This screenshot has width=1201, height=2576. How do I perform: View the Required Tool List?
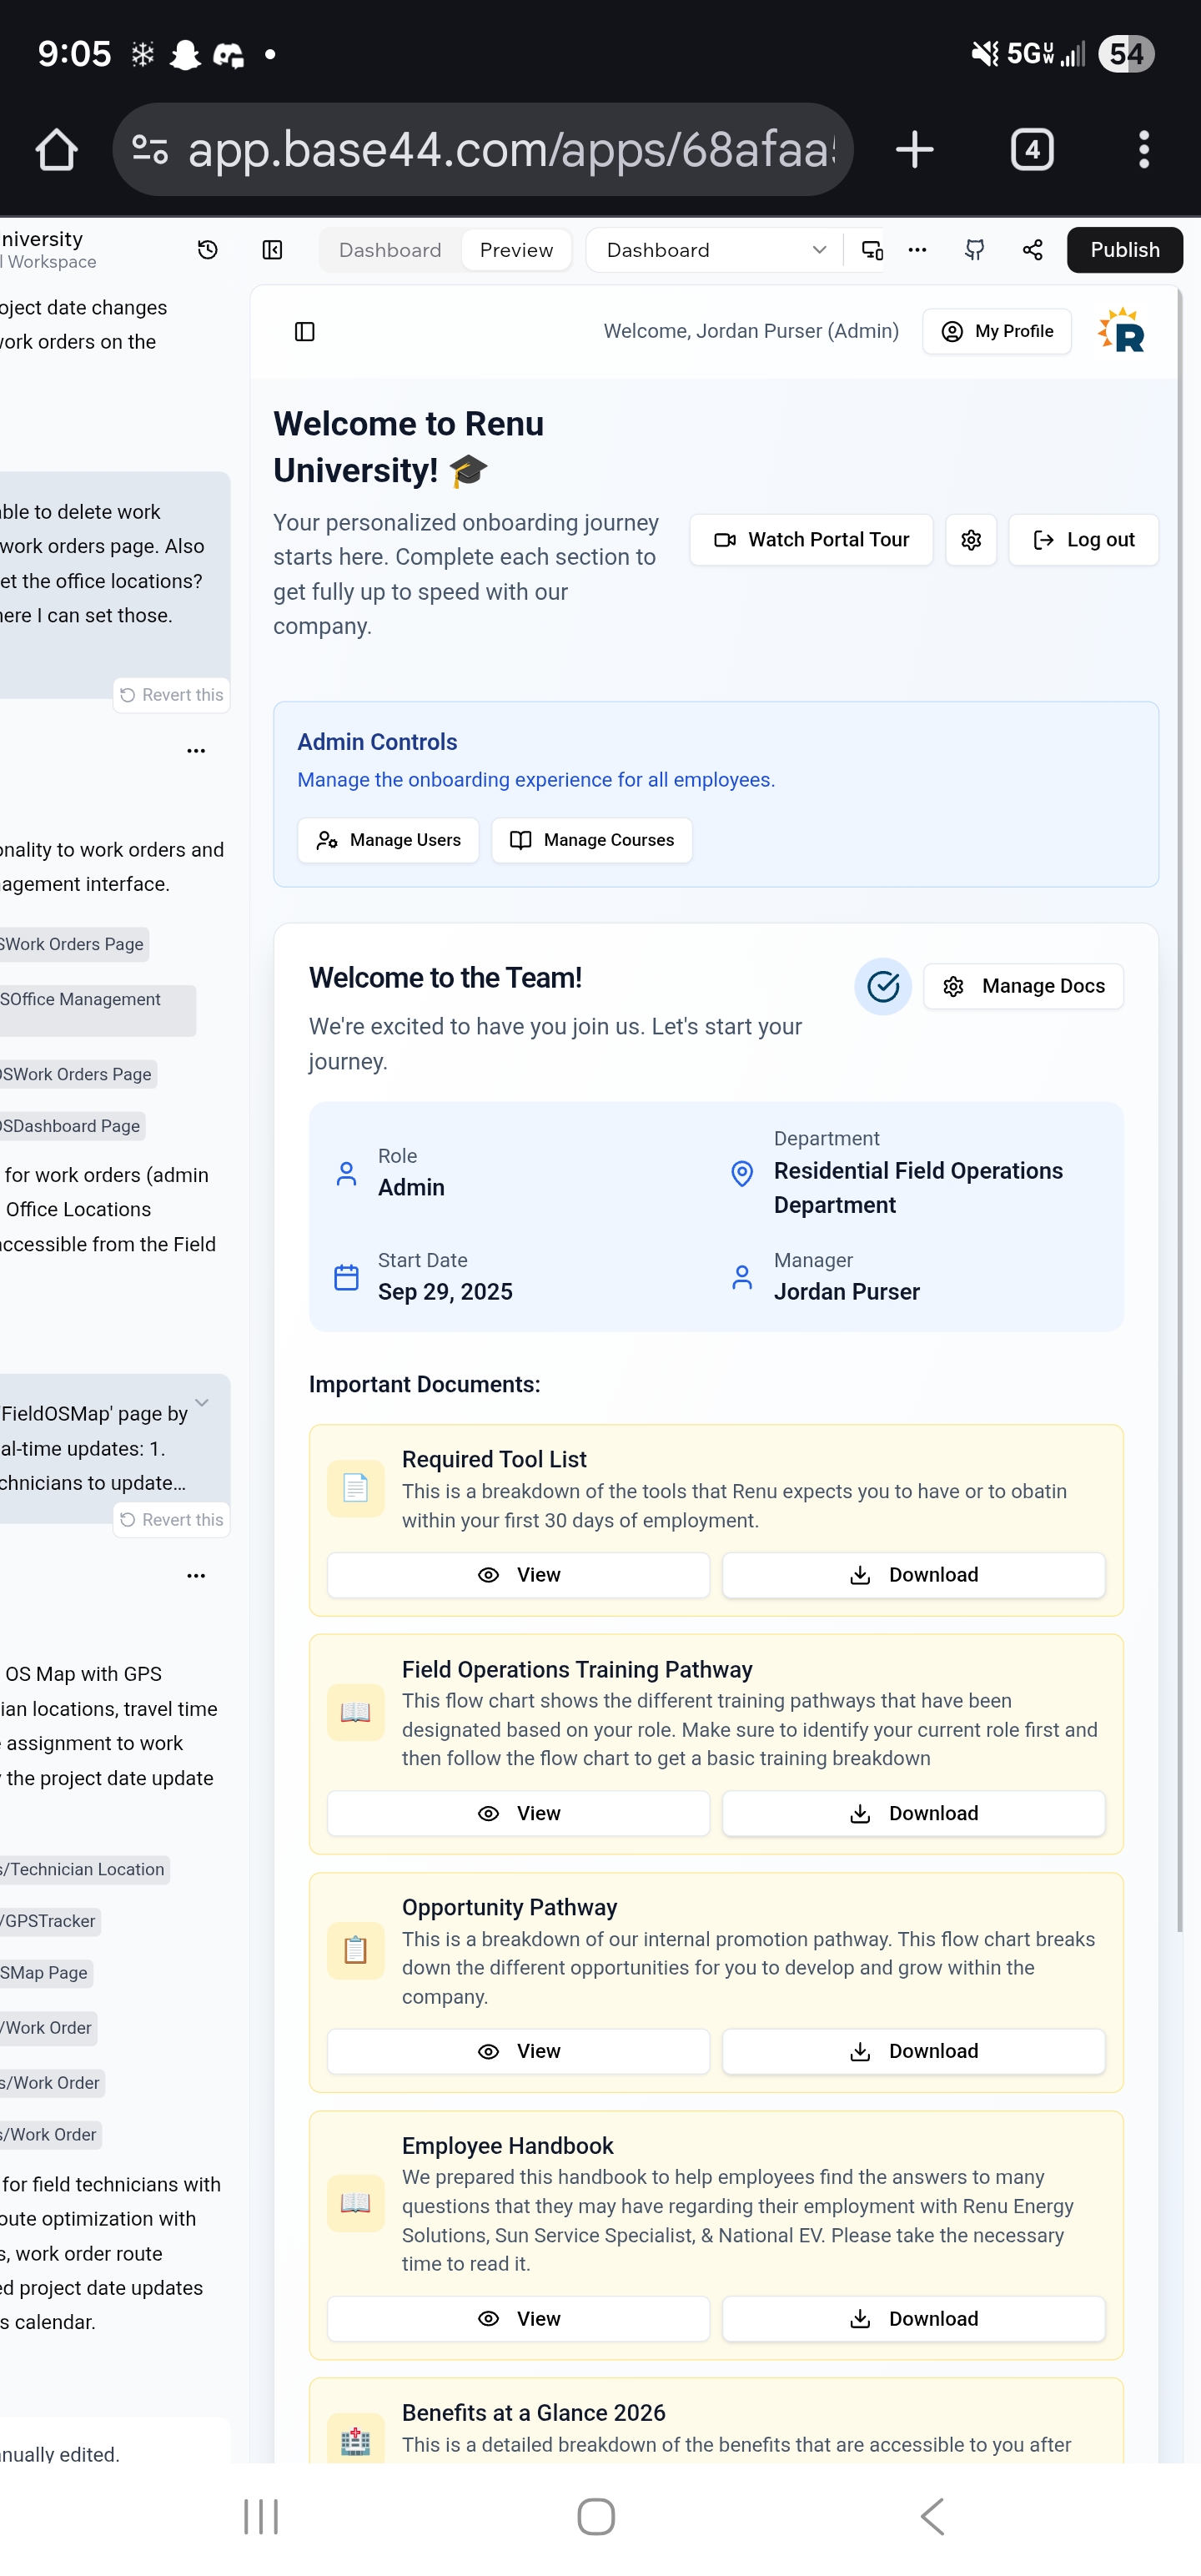pyautogui.click(x=519, y=1576)
